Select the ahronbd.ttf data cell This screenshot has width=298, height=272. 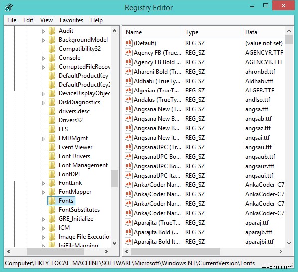click(x=260, y=72)
